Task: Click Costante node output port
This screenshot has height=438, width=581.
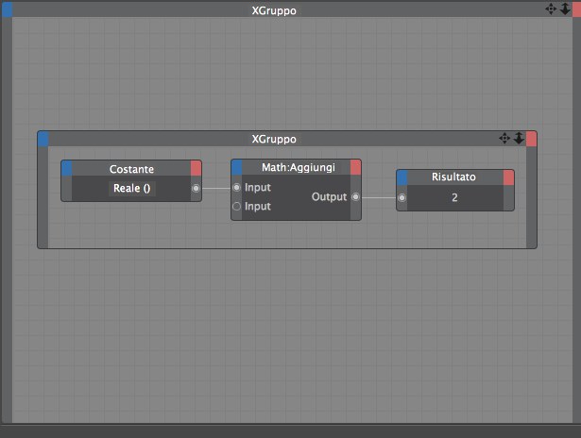Action: coord(196,189)
